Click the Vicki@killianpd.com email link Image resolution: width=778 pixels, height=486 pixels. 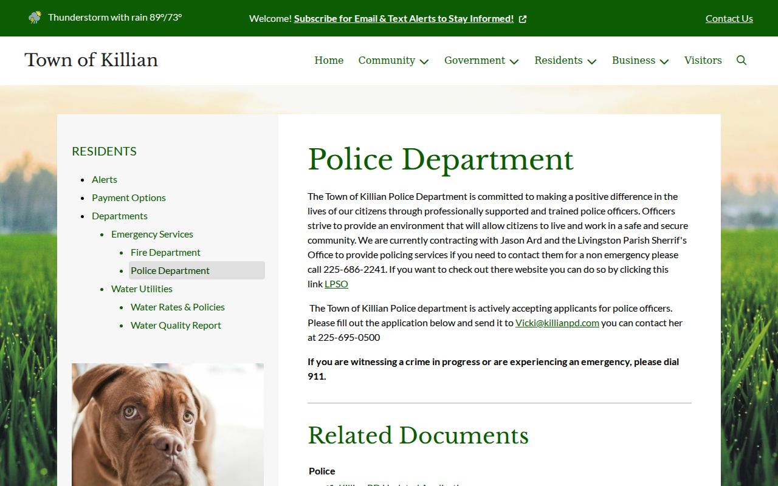coord(557,323)
